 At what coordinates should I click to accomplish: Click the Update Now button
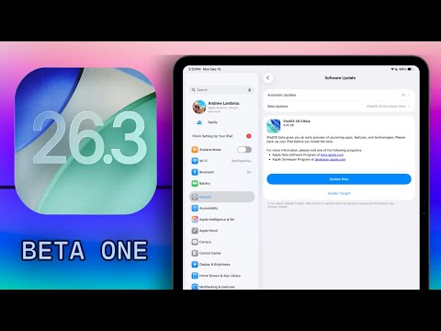(339, 179)
